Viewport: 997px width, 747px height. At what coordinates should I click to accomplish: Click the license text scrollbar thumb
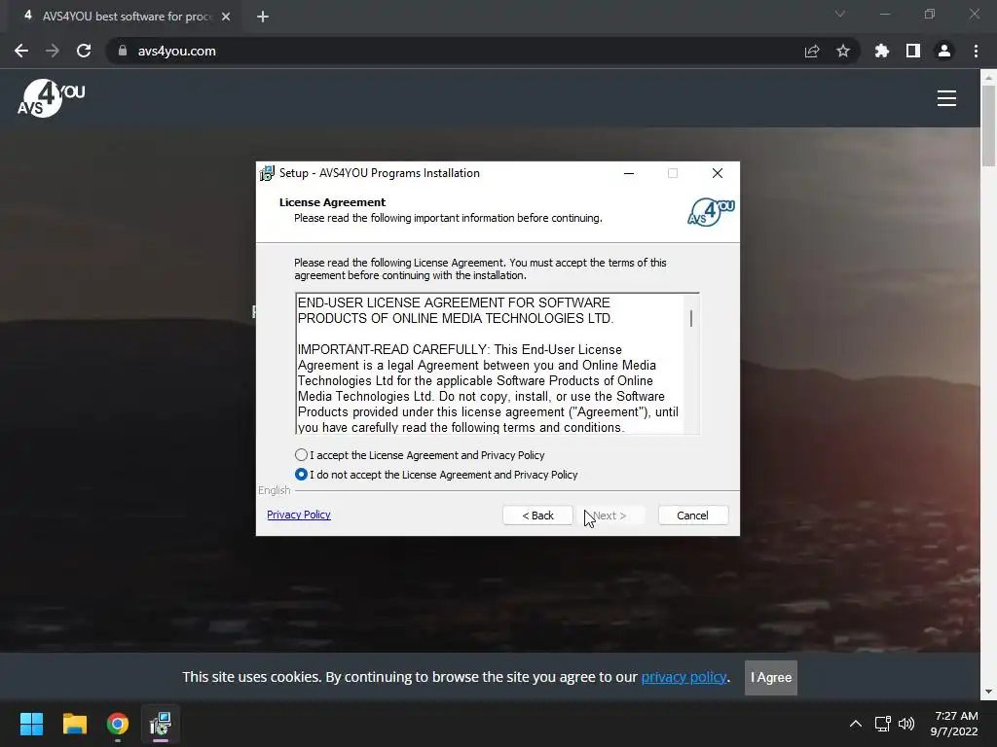click(691, 318)
